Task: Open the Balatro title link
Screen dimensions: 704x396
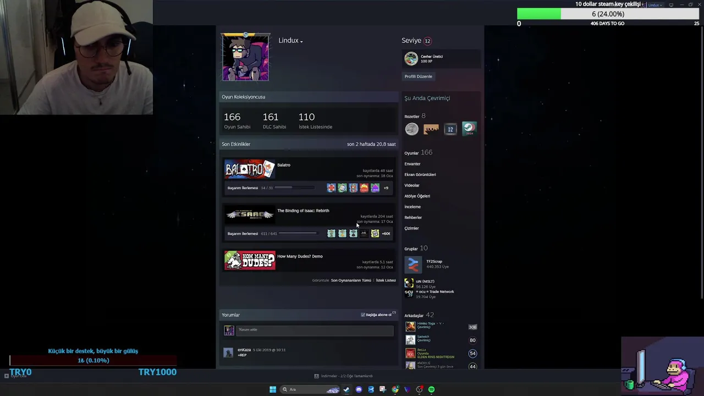Action: click(284, 165)
